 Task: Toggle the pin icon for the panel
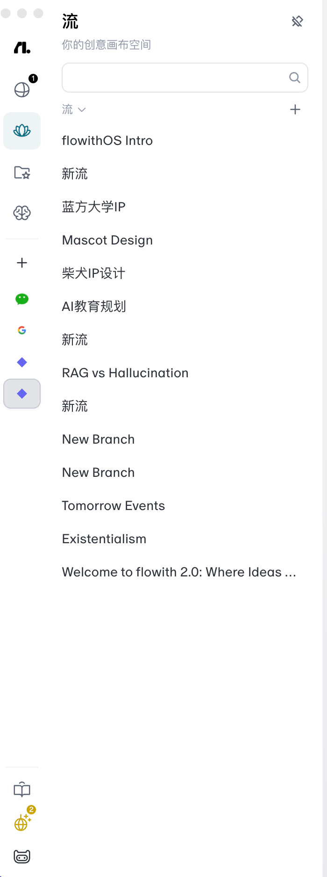coord(297,21)
